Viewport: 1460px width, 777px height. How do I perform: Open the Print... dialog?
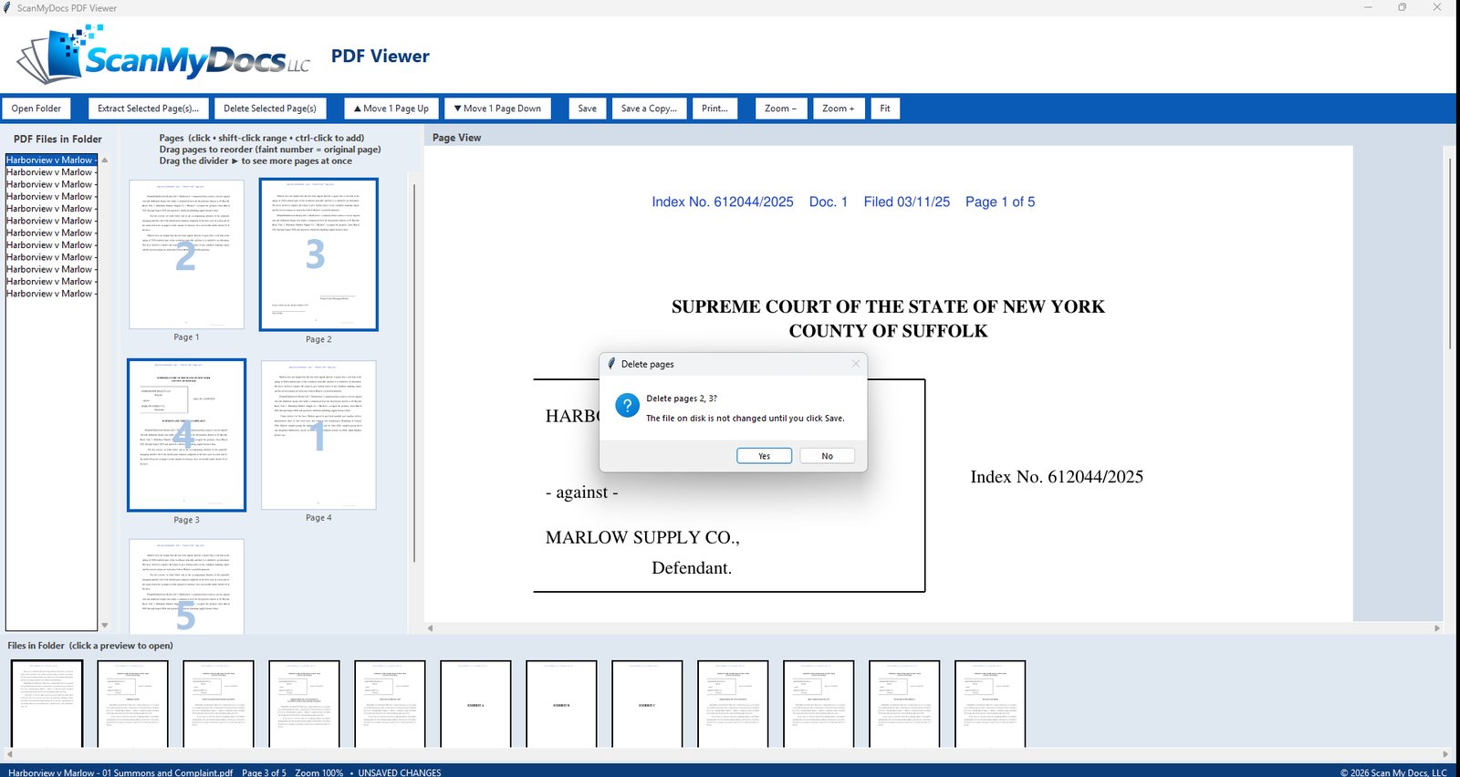[714, 109]
